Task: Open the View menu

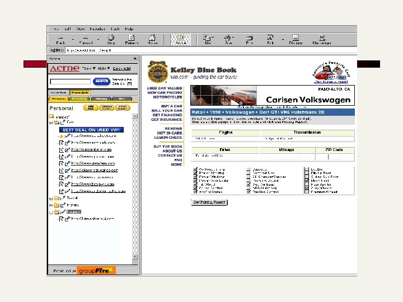Action: tap(81, 29)
